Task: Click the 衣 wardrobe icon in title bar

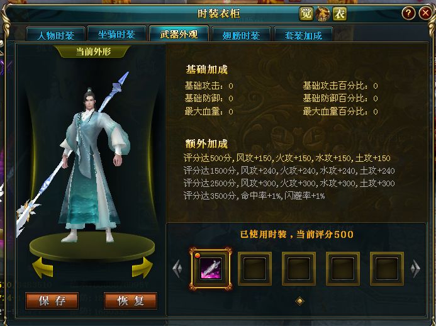Action: coord(340,14)
